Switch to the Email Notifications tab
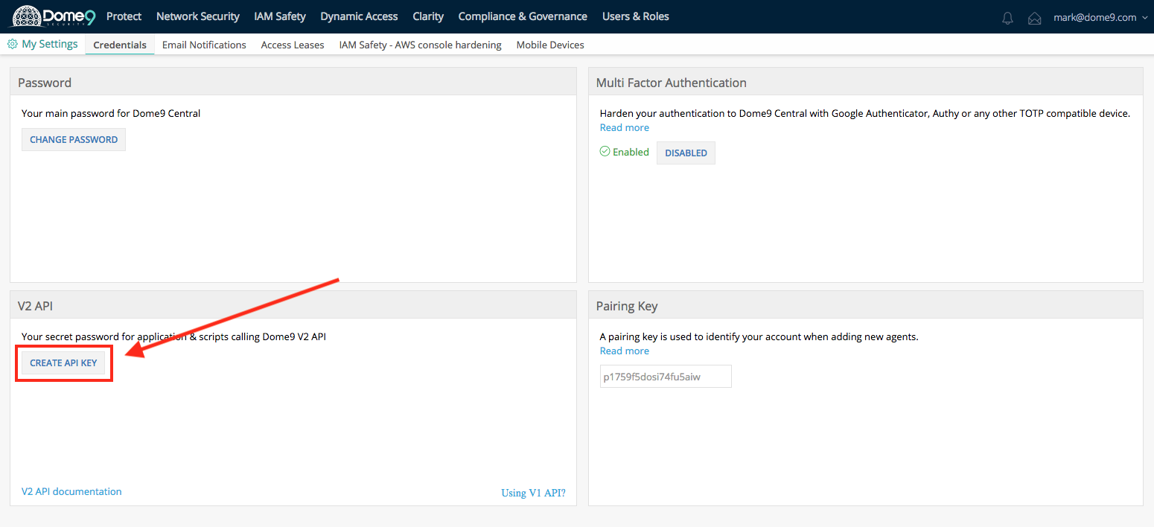The image size is (1154, 527). (x=204, y=45)
